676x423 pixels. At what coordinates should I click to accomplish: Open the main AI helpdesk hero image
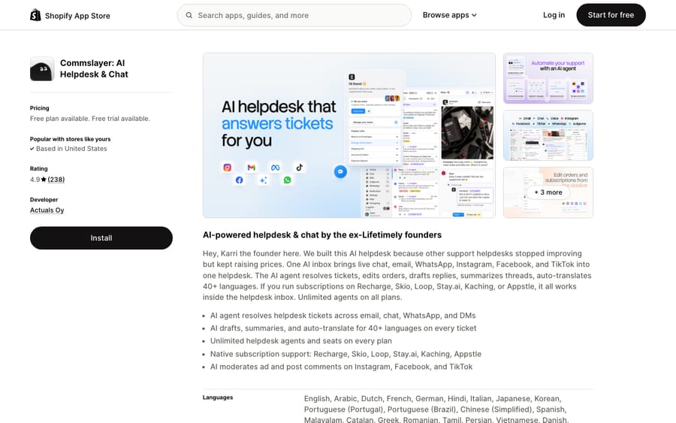349,135
